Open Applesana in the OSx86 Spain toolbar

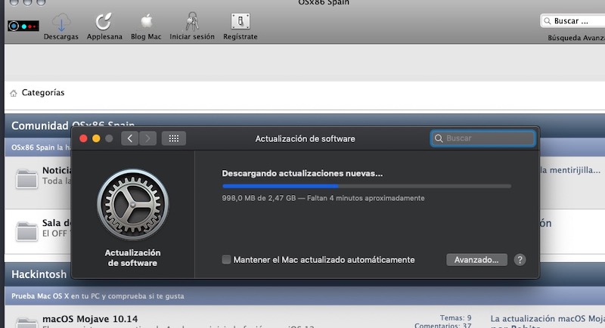click(x=104, y=27)
